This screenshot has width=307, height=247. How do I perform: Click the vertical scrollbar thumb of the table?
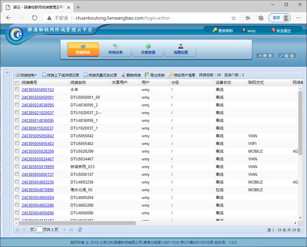(x=300, y=123)
